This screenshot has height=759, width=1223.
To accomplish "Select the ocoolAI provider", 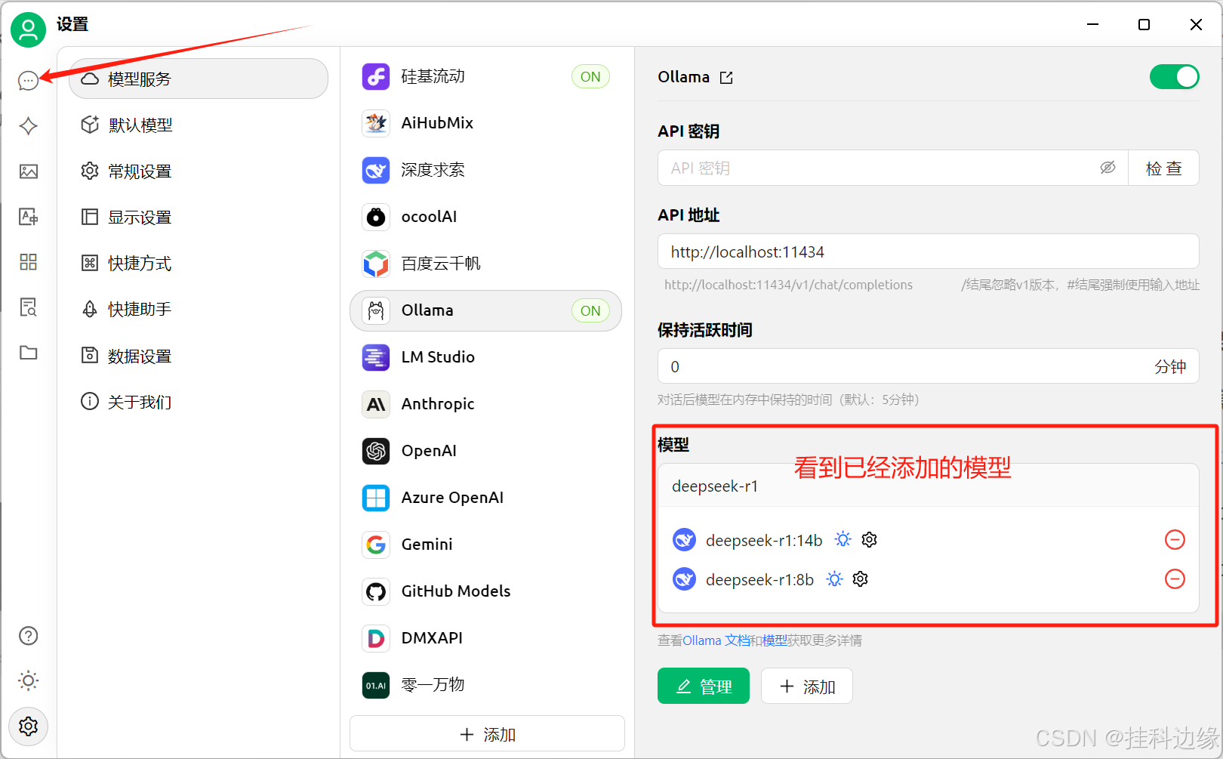I will click(x=486, y=217).
